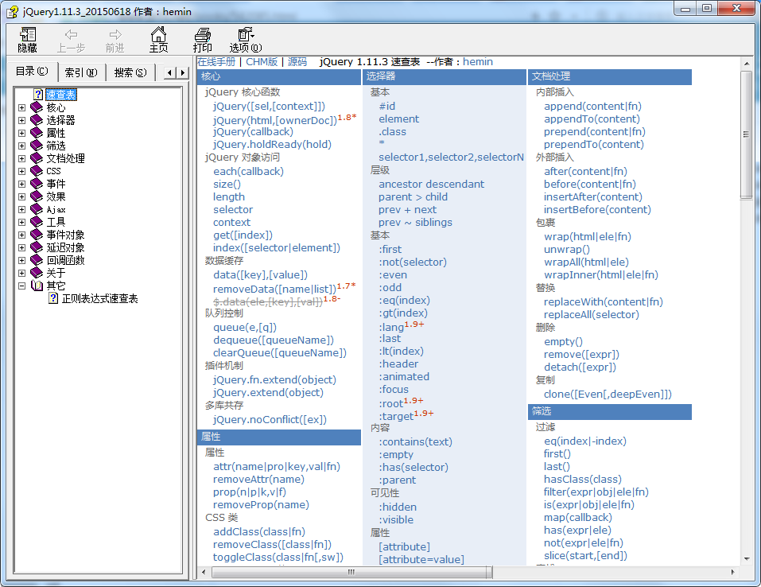Click the hemin author link
Viewport: 761px width, 587px height.
click(477, 61)
